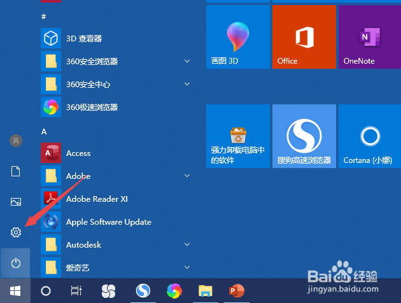The height and width of the screenshot is (303, 401).
Task: Click the Access label text
Action: pyautogui.click(x=78, y=153)
